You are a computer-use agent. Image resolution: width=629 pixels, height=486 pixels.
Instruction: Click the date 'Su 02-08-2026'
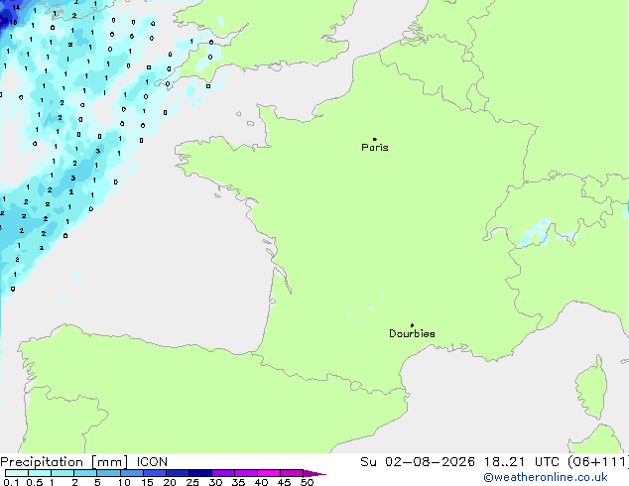(418, 462)
